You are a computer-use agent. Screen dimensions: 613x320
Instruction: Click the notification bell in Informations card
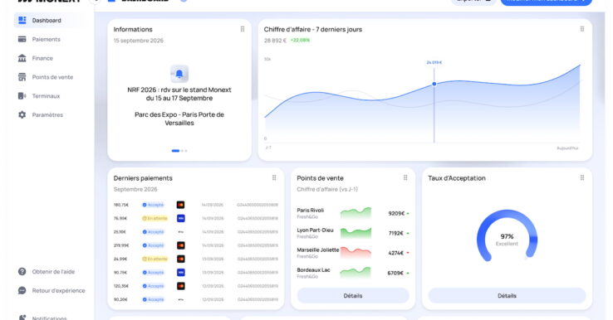point(179,74)
